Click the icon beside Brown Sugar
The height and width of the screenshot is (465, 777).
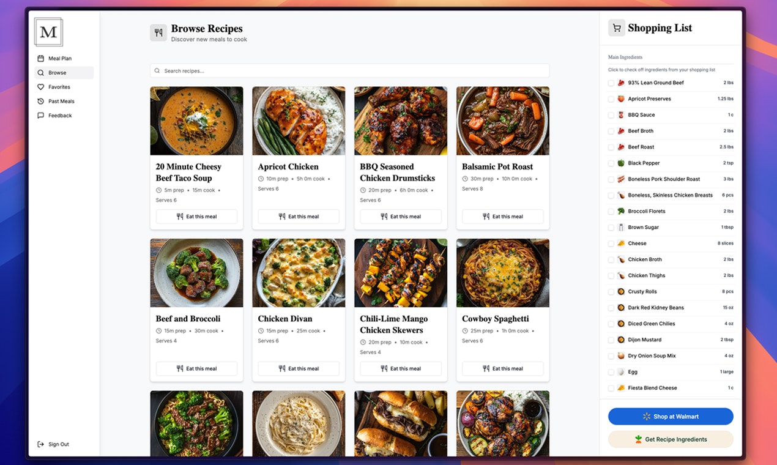point(621,228)
